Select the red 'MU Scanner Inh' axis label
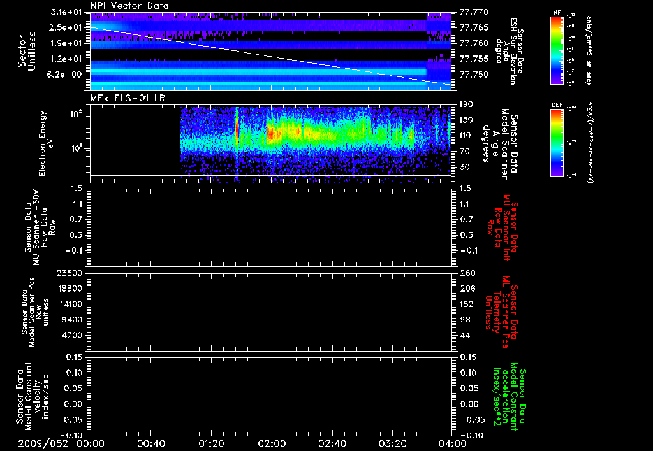 click(503, 228)
